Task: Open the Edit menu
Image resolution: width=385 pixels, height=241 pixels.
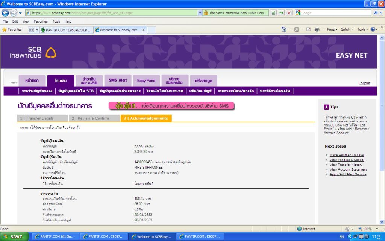Action: (15, 21)
